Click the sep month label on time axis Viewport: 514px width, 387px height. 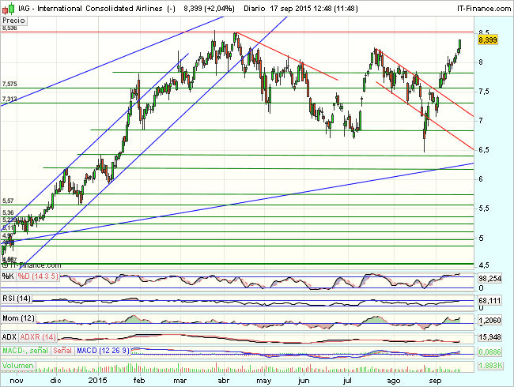pos(436,381)
